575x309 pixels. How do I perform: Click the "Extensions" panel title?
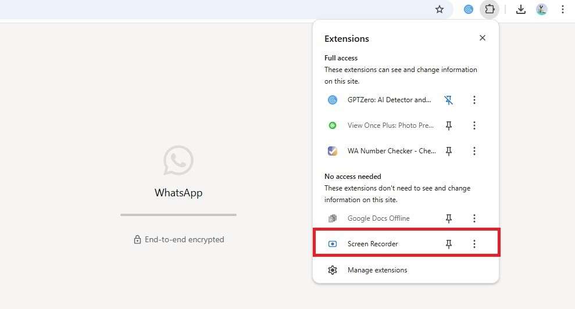click(347, 38)
